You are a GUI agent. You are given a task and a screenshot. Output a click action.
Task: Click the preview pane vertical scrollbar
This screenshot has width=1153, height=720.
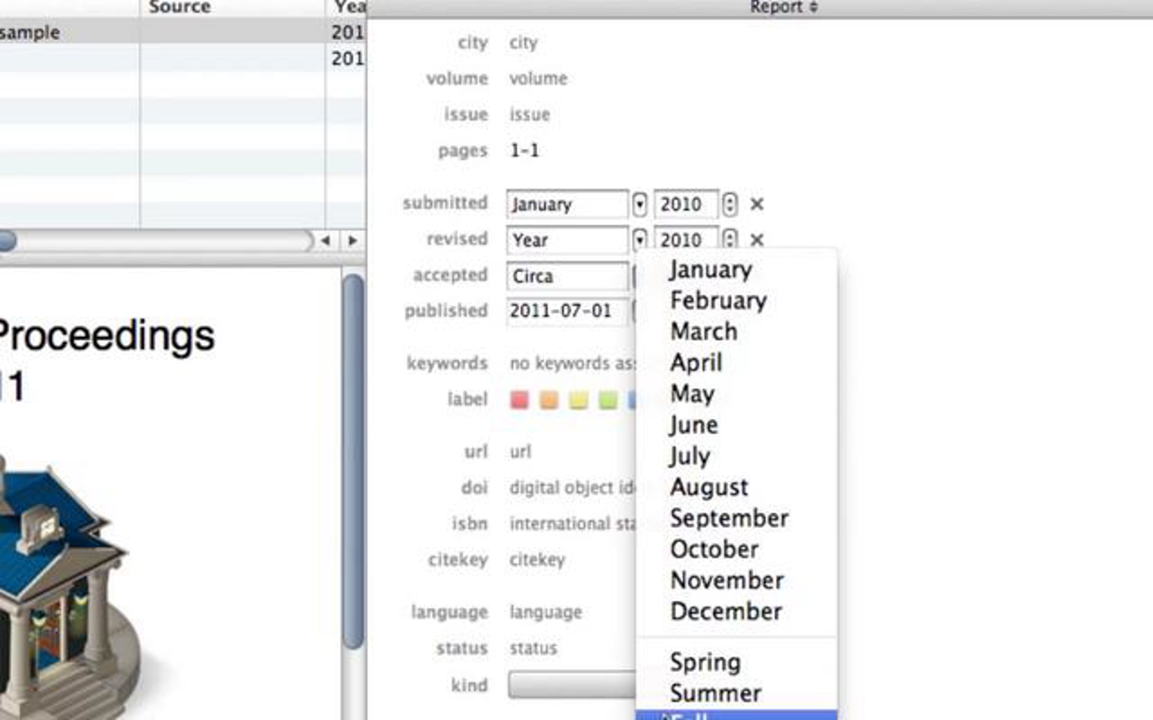pos(354,461)
